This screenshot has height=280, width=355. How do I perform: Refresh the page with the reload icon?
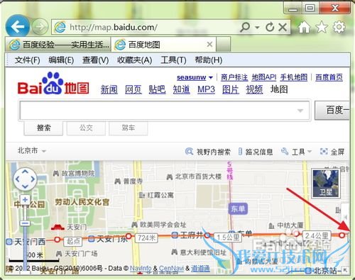pyautogui.click(x=270, y=27)
